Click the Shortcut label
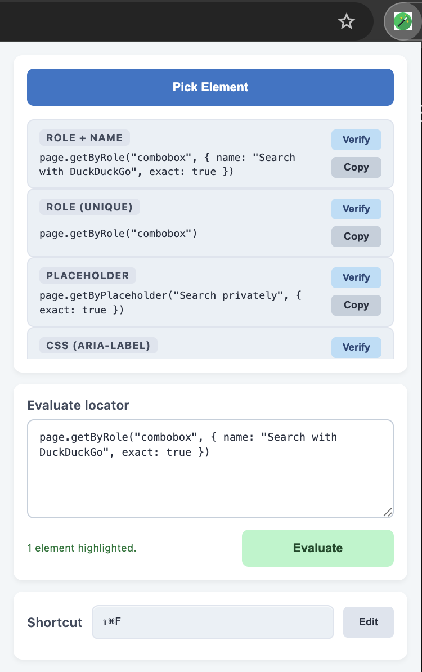Screen dimensions: 422x672 pyautogui.click(x=55, y=622)
